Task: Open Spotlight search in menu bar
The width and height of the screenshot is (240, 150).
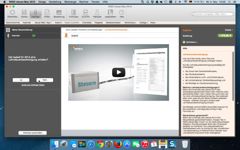Action: 229,2
